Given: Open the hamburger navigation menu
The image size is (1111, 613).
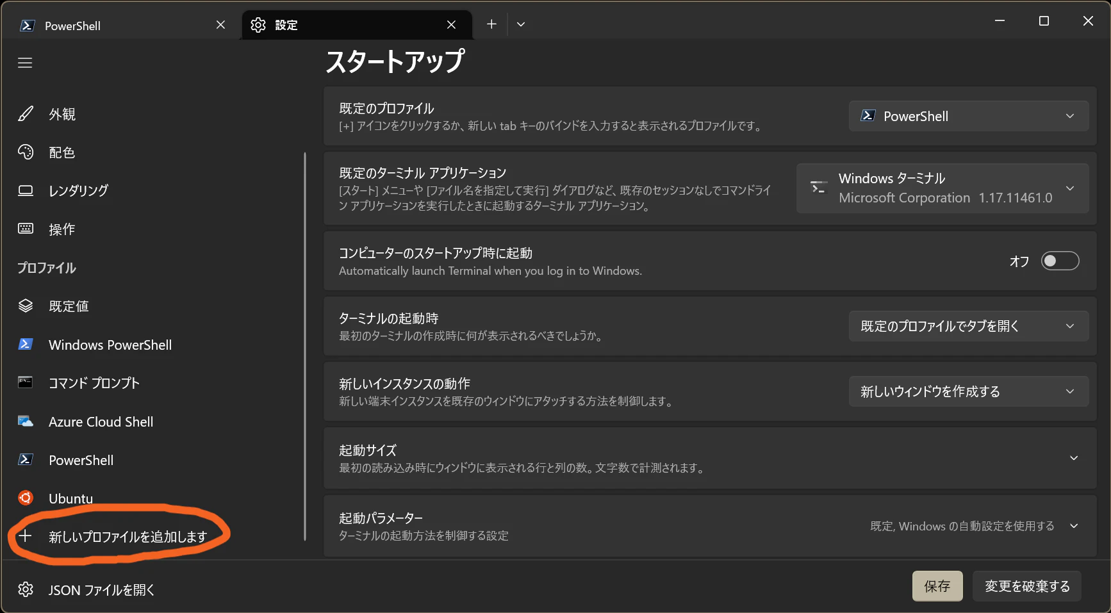Looking at the screenshot, I should click(x=25, y=62).
